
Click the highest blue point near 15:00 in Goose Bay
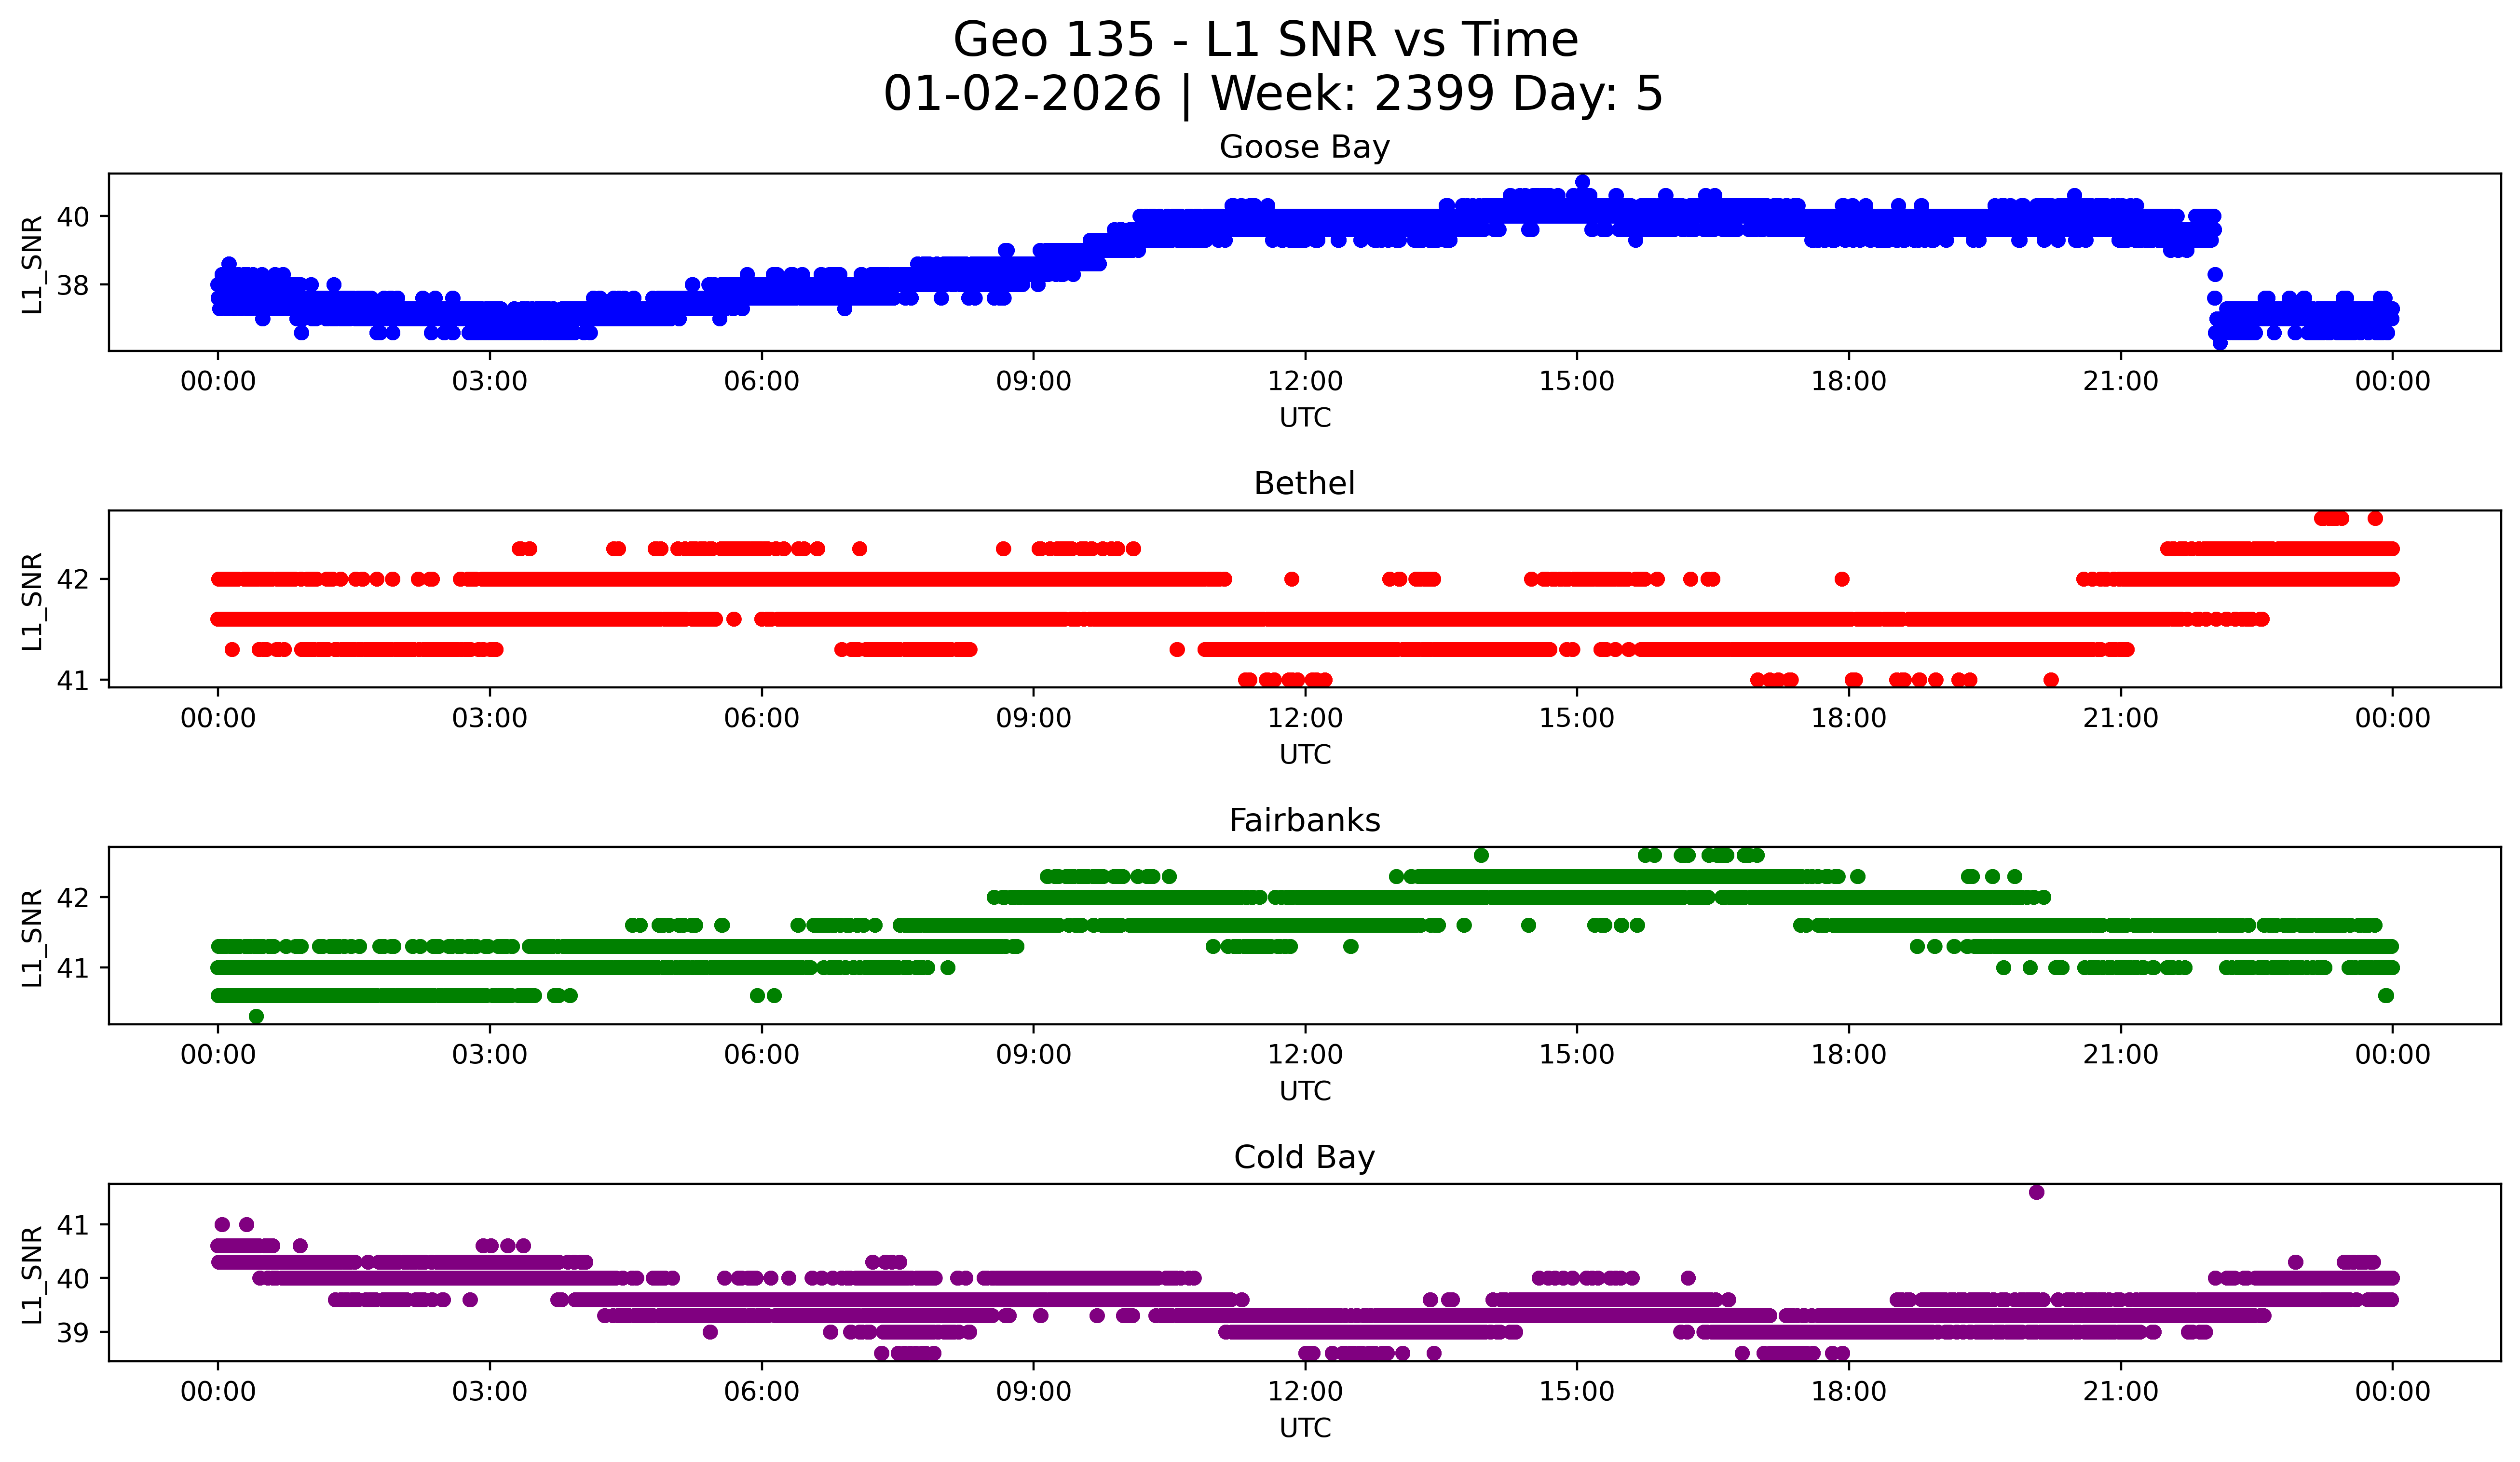(1582, 182)
